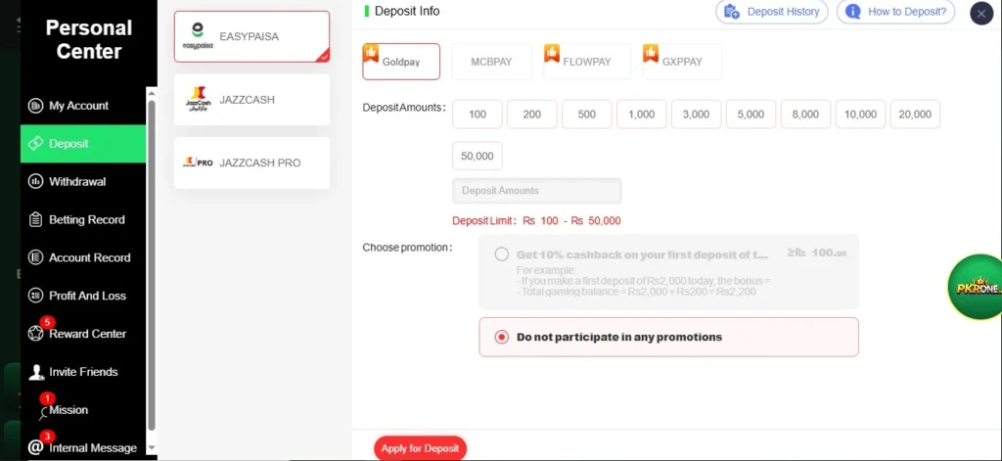Screen dimensions: 1002x461
Task: Click the Withdrawal sidebar icon
Action: coord(36,182)
